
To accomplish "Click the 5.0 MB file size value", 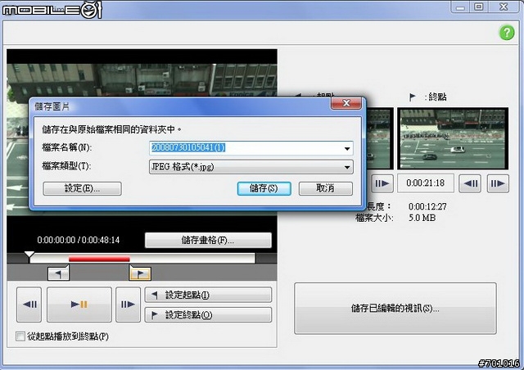I will pyautogui.click(x=422, y=218).
